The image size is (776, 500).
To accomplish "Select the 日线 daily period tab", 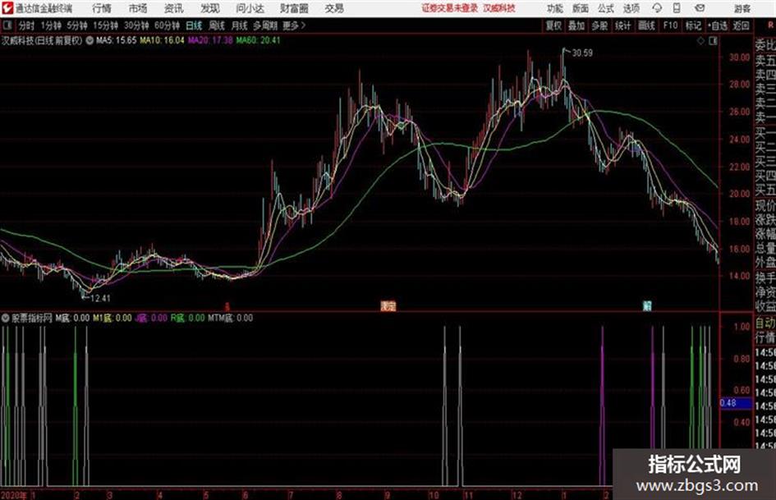I will click(x=194, y=25).
